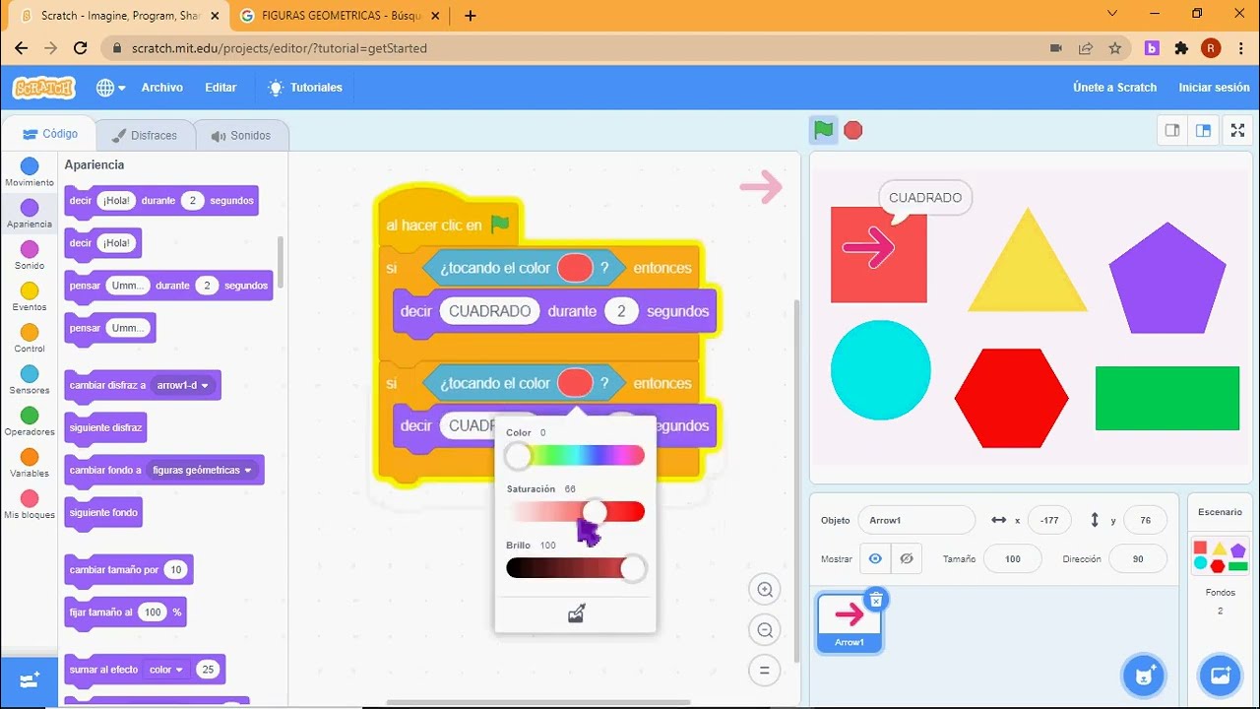Image resolution: width=1260 pixels, height=709 pixels.
Task: Zoom in on the code workspace
Action: coord(764,590)
